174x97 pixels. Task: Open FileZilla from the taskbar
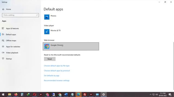coord(85,95)
